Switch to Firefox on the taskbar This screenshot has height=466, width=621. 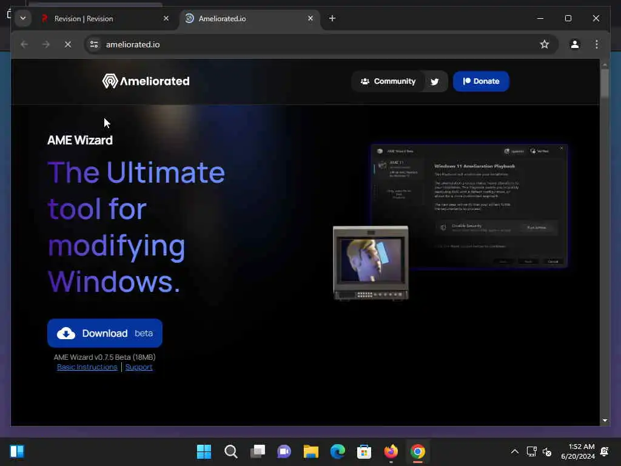(x=391, y=451)
